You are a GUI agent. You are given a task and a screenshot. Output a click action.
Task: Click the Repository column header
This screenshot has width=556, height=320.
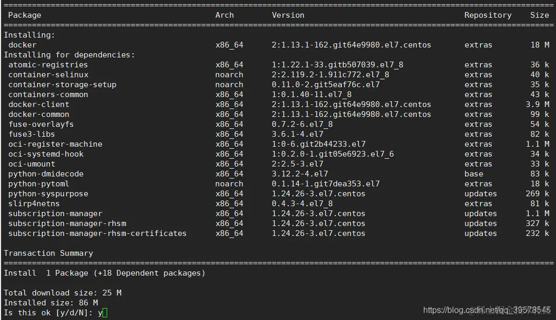click(488, 15)
